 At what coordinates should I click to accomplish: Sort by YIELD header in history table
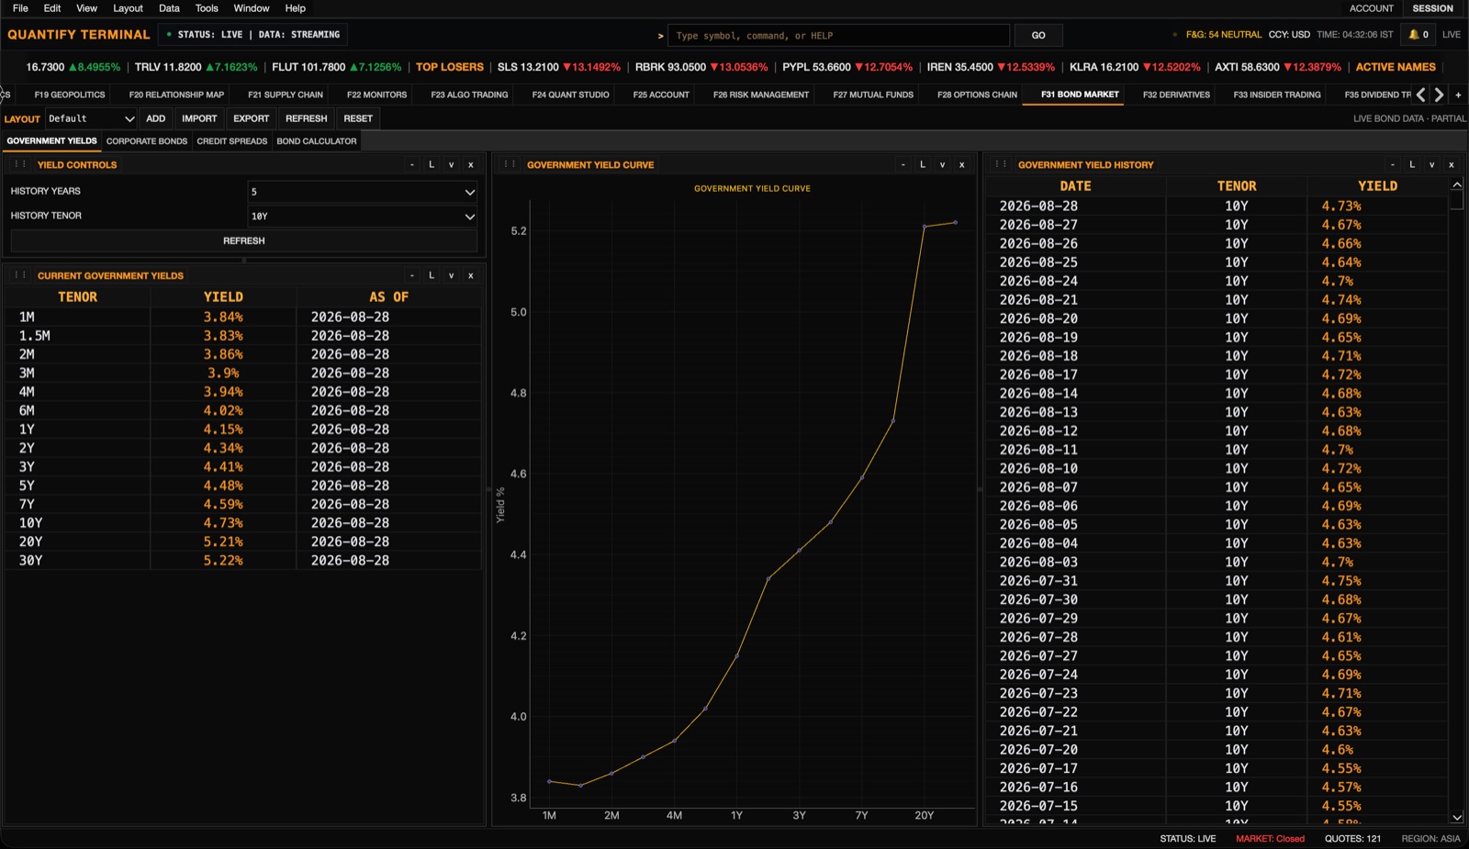point(1377,186)
